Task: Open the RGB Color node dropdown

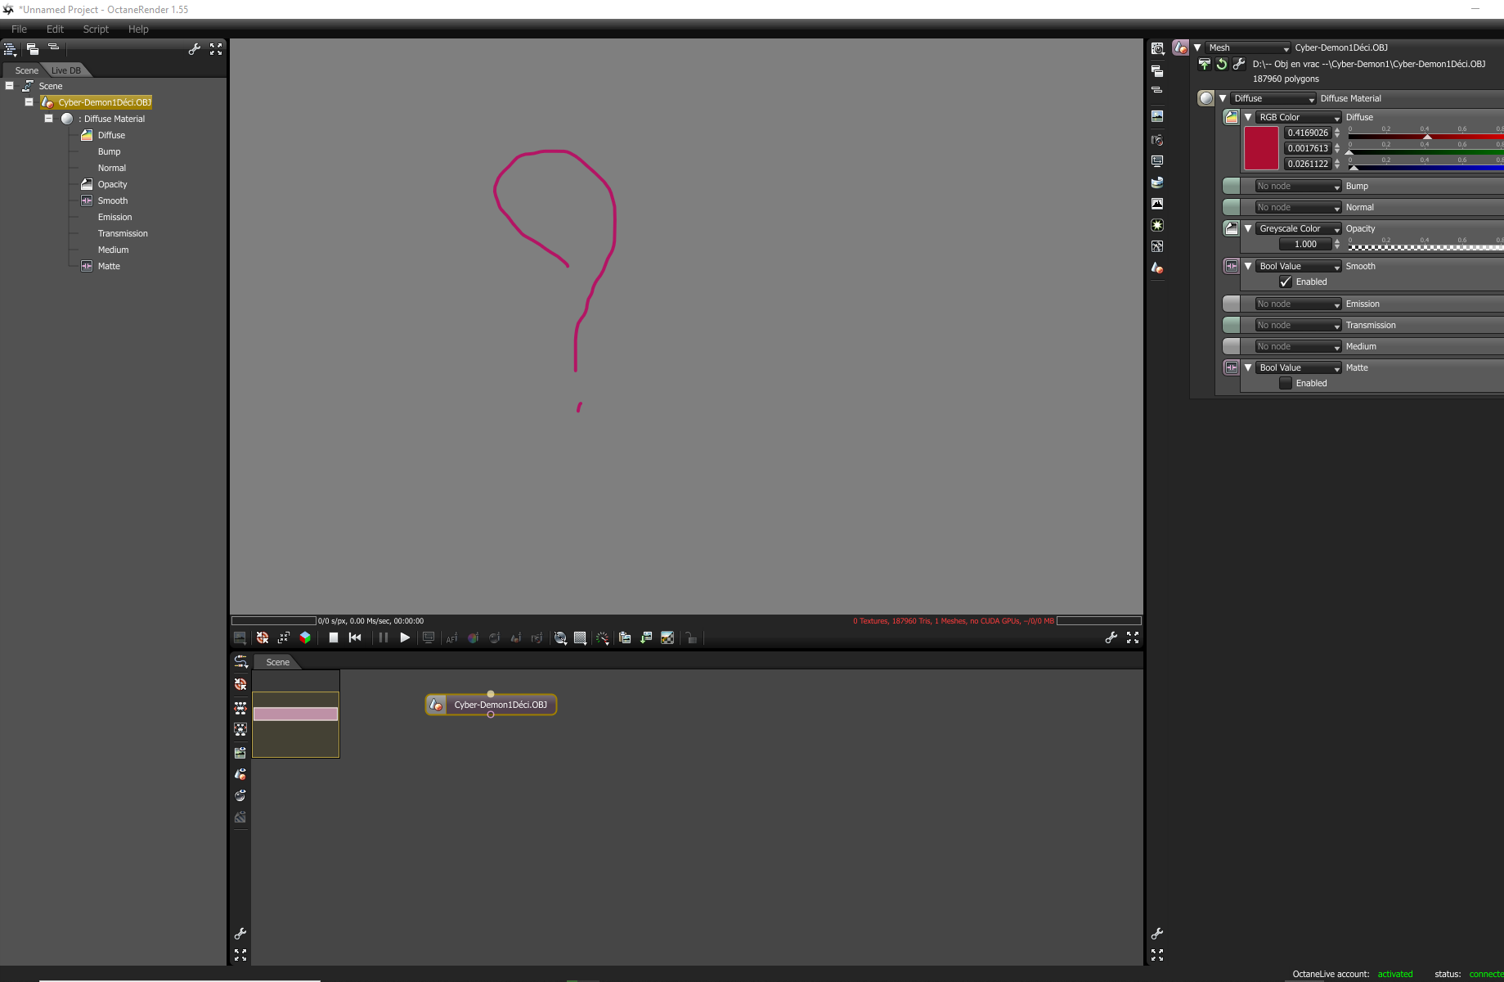Action: point(1299,118)
